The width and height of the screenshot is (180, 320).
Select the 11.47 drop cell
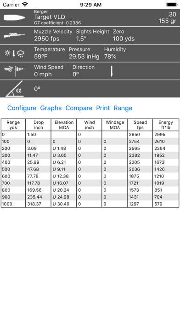(x=39, y=155)
